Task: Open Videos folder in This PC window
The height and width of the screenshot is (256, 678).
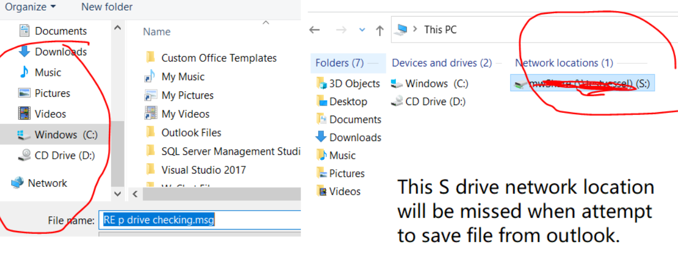Action: [x=338, y=191]
